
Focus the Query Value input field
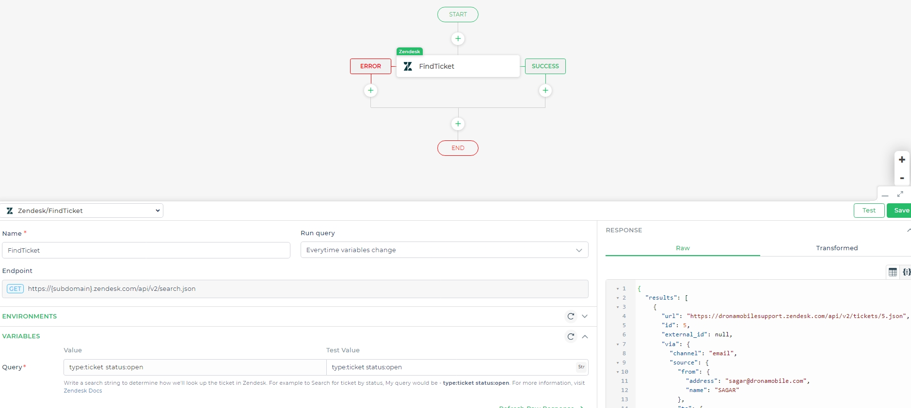(195, 367)
